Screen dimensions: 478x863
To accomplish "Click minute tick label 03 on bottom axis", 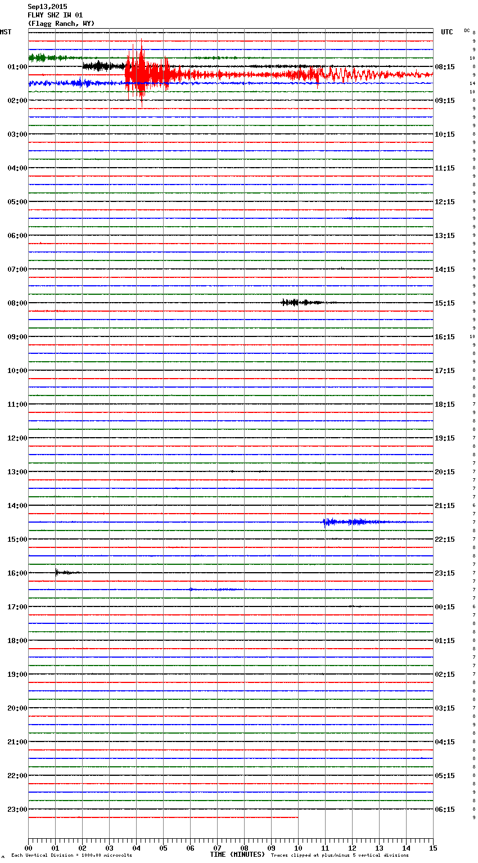I will point(109,848).
